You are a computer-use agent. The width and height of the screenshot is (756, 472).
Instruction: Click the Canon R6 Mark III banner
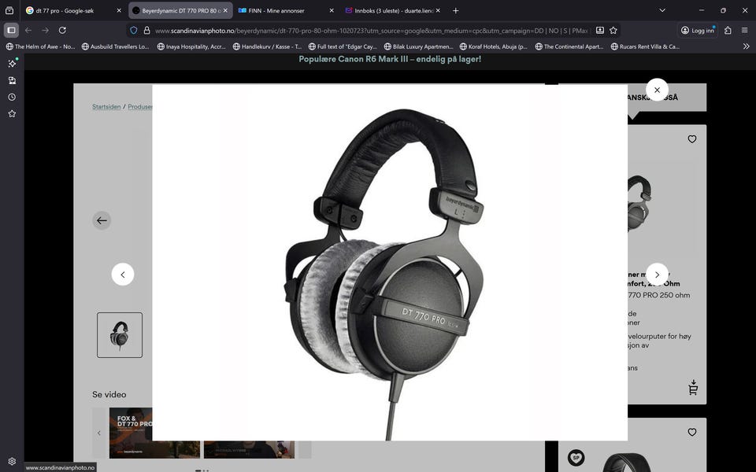click(390, 59)
